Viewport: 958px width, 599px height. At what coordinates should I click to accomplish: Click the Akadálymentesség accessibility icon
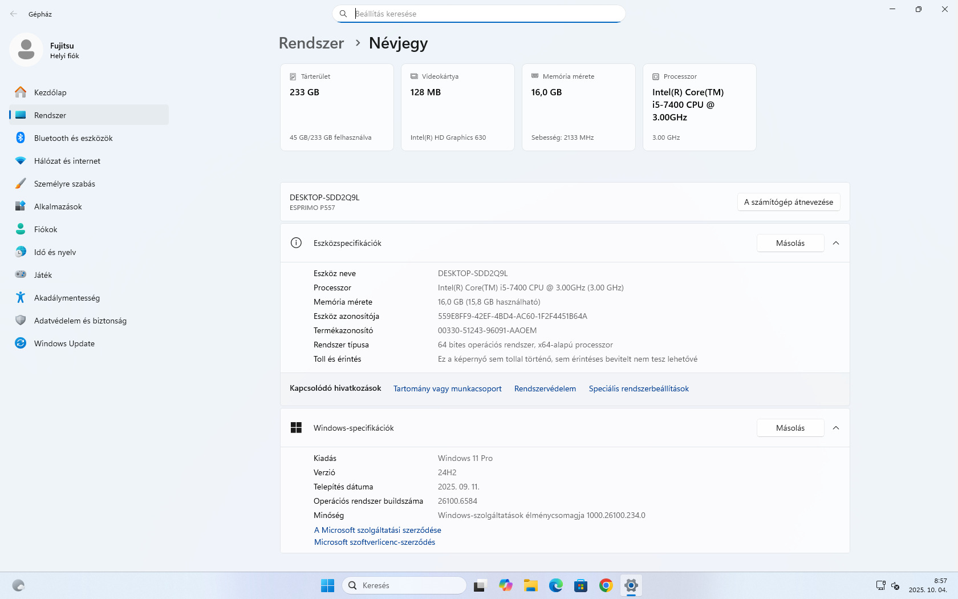(x=21, y=297)
